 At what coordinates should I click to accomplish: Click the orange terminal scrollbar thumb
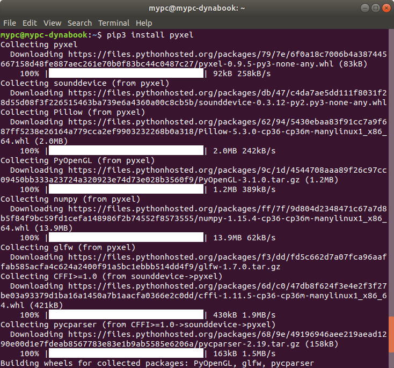click(391, 334)
